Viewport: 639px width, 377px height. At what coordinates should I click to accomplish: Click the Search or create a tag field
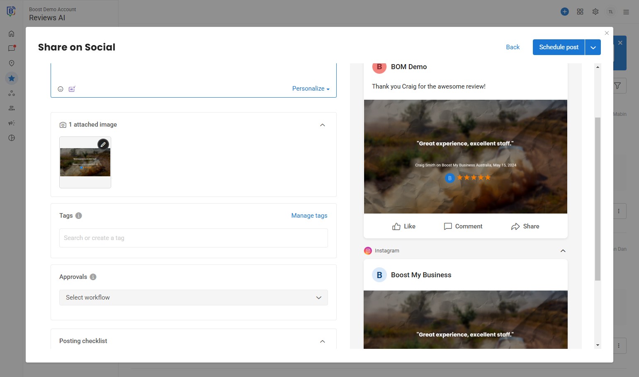coord(193,238)
